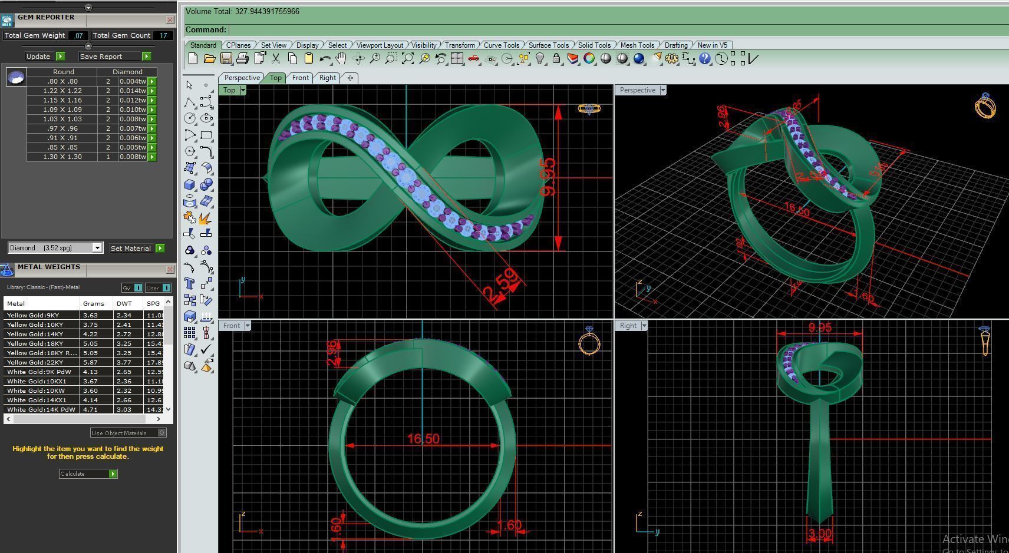The height and width of the screenshot is (553, 1009).
Task: Click the color wheel Object Properties icon
Action: 589,58
